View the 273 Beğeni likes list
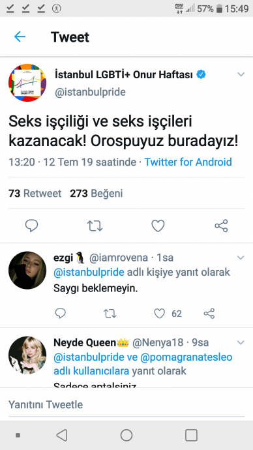The width and height of the screenshot is (253, 450). 97,194
